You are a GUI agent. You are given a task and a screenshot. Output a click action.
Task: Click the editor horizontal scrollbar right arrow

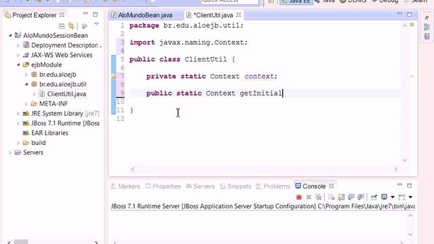(396, 169)
